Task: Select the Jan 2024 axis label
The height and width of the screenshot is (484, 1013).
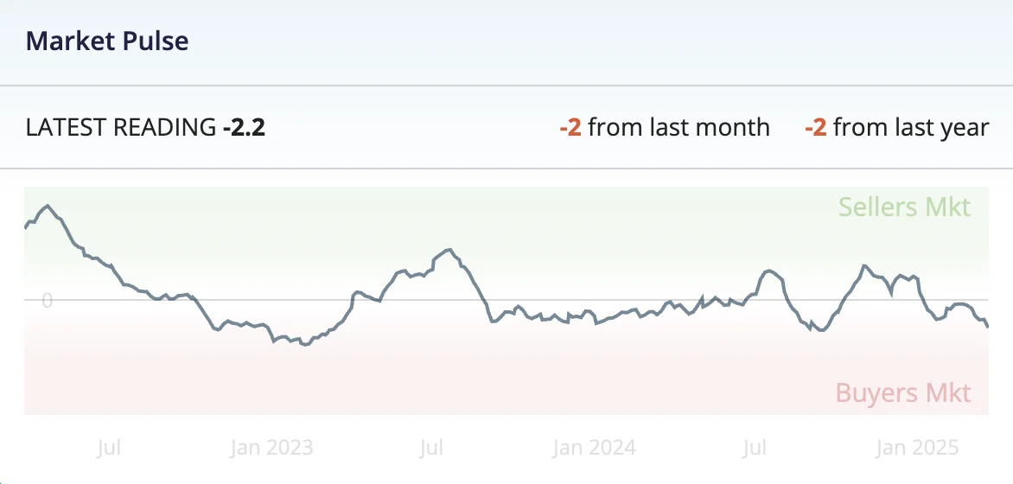Action: pyautogui.click(x=594, y=448)
